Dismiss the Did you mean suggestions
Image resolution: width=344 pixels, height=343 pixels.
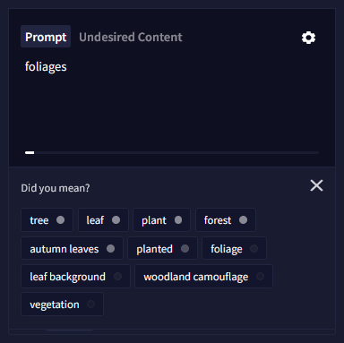click(x=316, y=185)
